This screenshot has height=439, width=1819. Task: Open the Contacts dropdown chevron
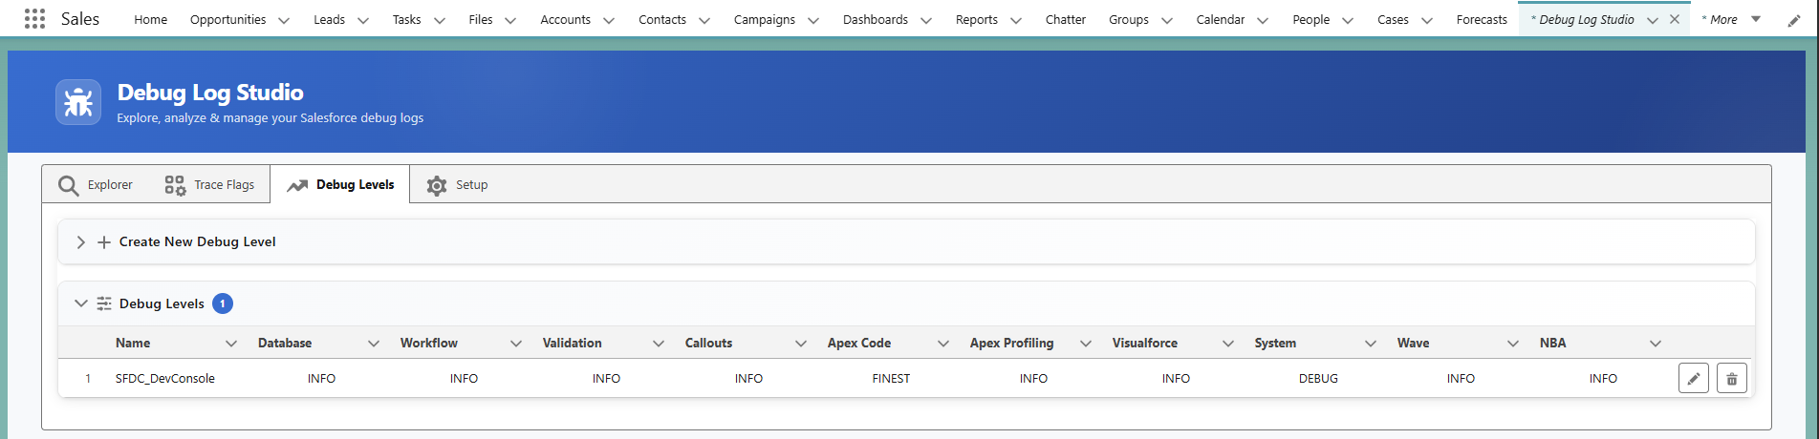click(x=704, y=20)
